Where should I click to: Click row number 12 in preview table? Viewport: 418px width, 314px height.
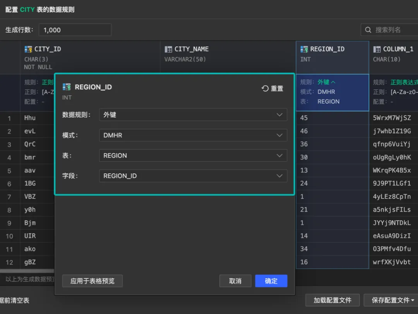[9, 263]
